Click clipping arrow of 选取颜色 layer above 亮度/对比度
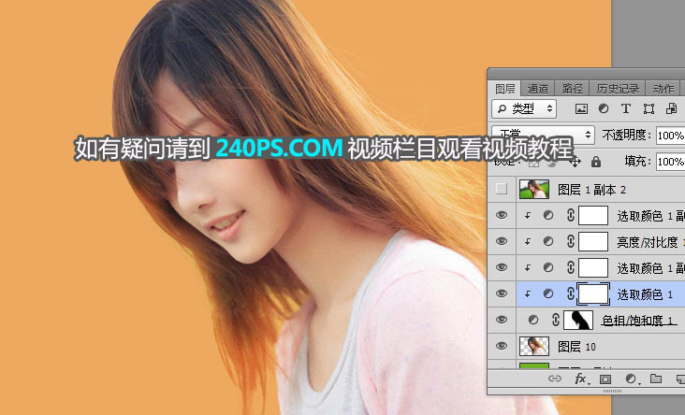Image resolution: width=685 pixels, height=415 pixels. (528, 215)
